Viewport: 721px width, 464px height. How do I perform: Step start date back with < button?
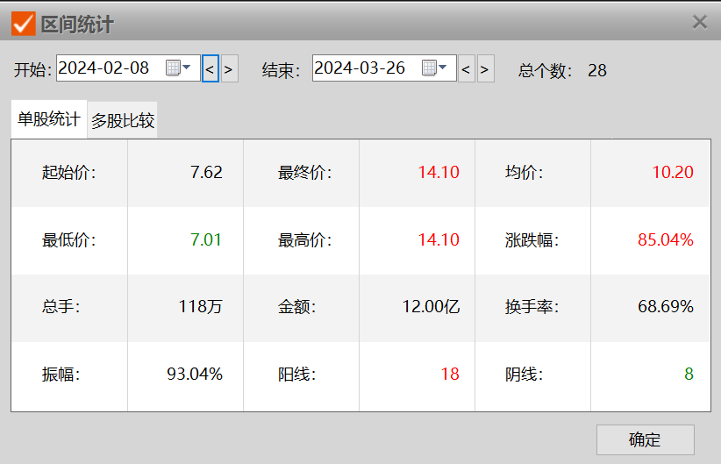pyautogui.click(x=211, y=68)
